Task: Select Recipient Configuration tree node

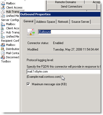Action: 10,41
